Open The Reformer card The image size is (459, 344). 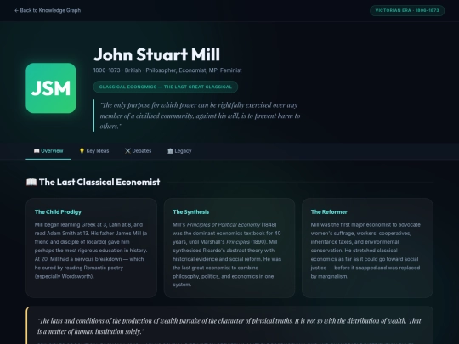tap(367, 248)
